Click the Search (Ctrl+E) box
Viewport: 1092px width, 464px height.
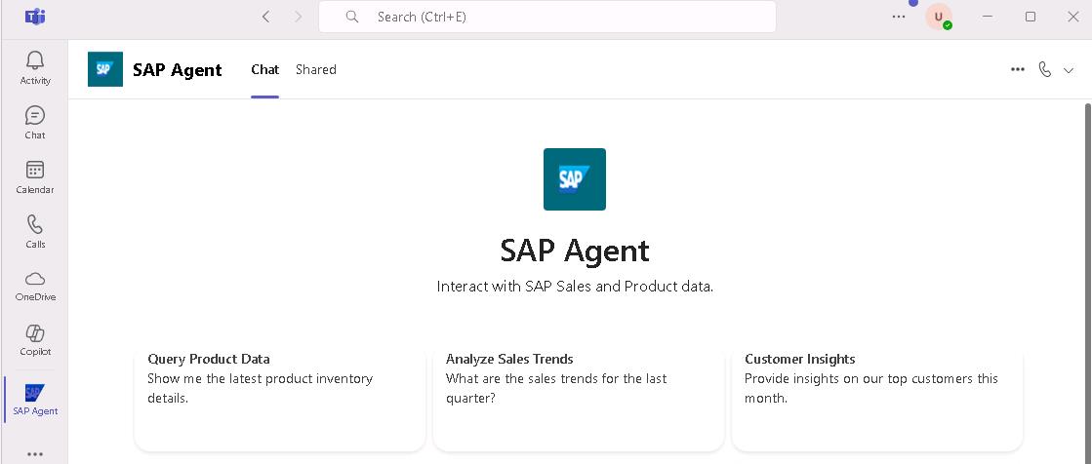[546, 17]
